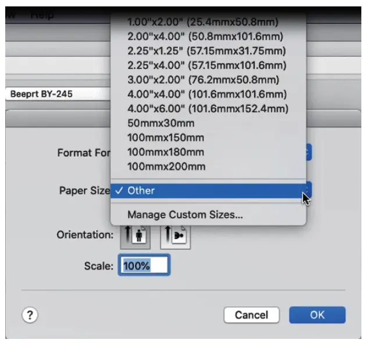Select portrait orientation icon
366x343 pixels.
coord(135,235)
